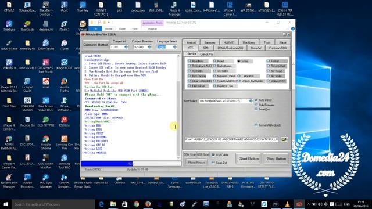Open the DVDVideoSoft Free Studio shortcut
Viewport: 372px width, 209px height.
(x=46, y=66)
